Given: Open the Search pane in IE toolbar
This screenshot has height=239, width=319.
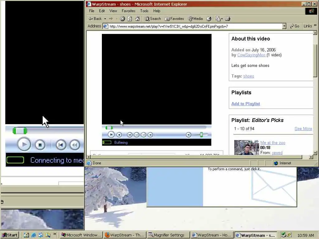Looking at the screenshot, I should pos(153,19).
